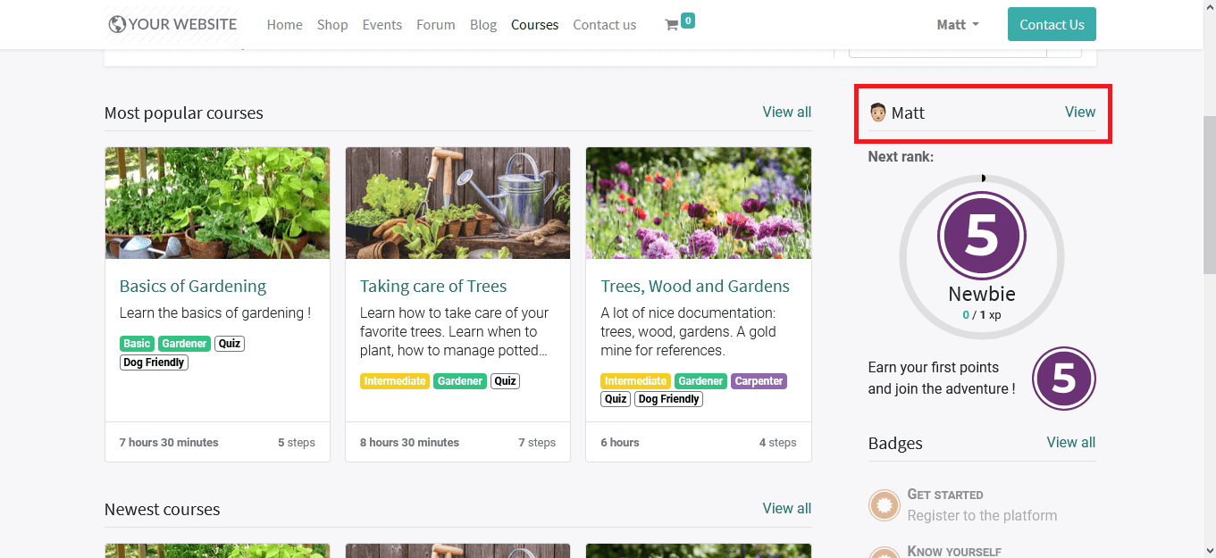Click the globe logo of YOUR WEBSITE
1216x558 pixels.
tap(117, 24)
